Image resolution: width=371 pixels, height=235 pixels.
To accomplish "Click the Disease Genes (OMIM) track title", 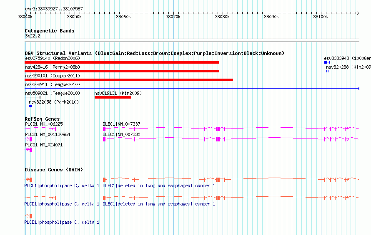I will tap(54, 170).
